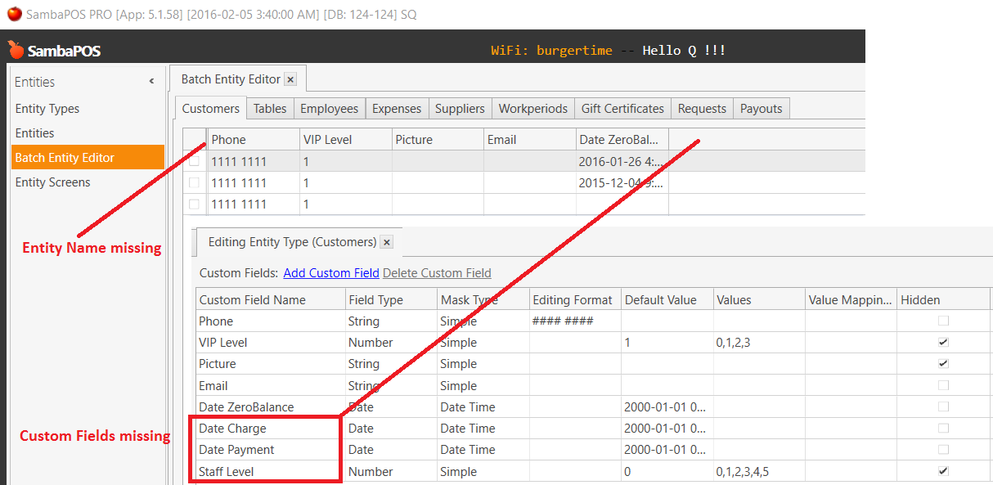Click the Default Value 0 cell of Staff Level
Image resolution: width=993 pixels, height=485 pixels.
667,472
